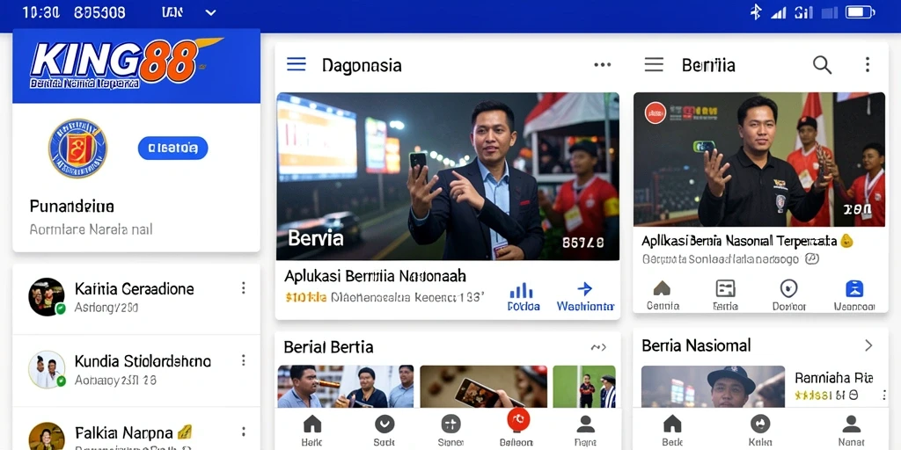901x450 pixels.
Task: Click Punandeiaa profile name
Action: pos(72,206)
